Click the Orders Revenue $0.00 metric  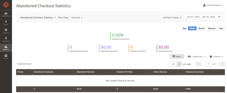click(164, 48)
